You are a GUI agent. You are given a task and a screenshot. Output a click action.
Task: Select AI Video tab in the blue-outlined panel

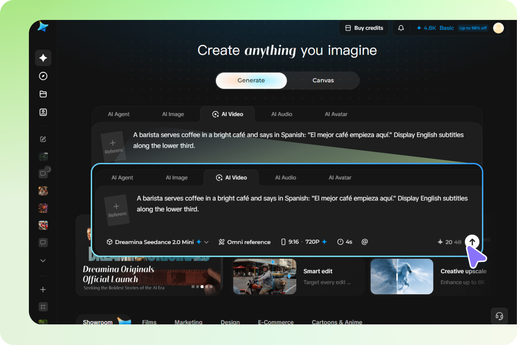click(231, 178)
